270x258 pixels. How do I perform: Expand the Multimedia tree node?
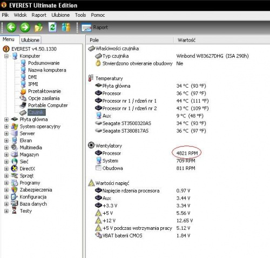[6, 148]
